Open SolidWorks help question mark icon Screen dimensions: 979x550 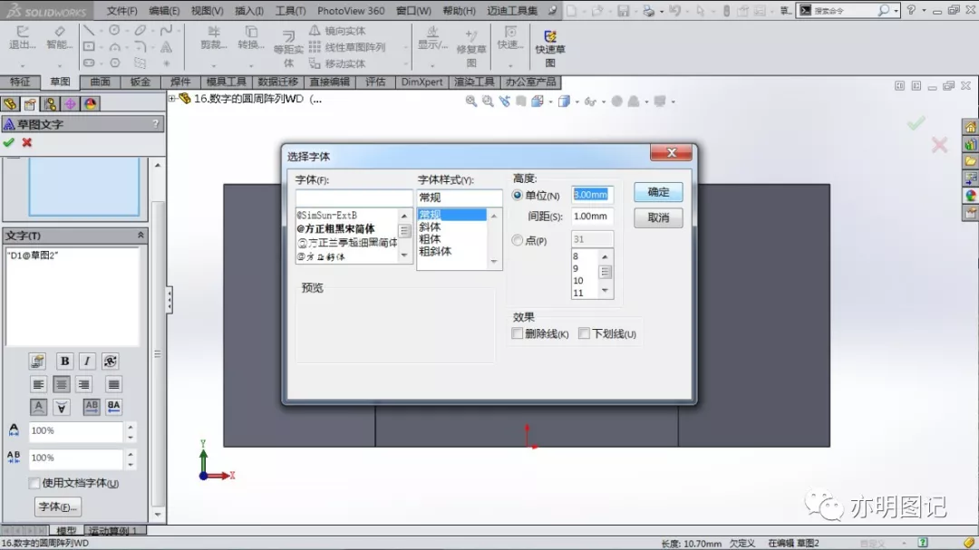pyautogui.click(x=912, y=10)
